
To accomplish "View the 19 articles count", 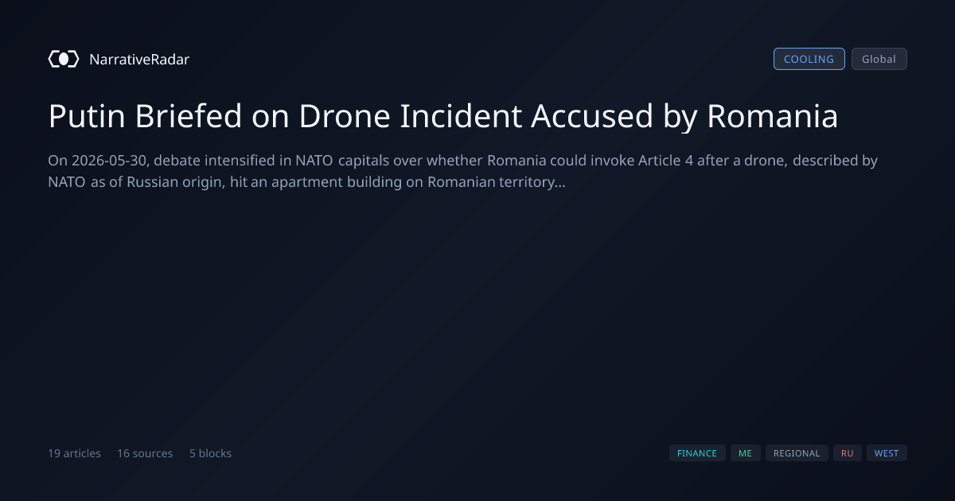I will pos(74,453).
